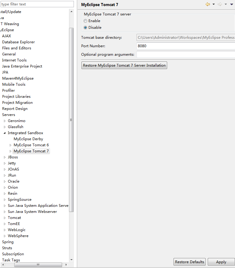Open the forward history dropdown arrow
The image size is (235, 268).
click(x=226, y=4)
